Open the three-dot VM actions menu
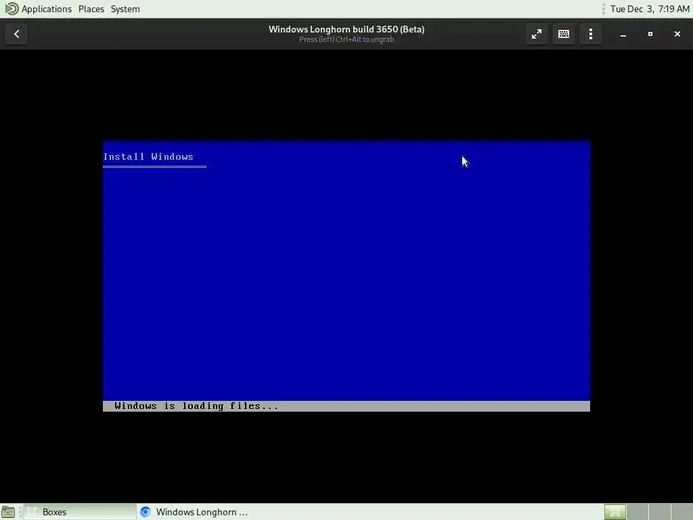 click(591, 34)
